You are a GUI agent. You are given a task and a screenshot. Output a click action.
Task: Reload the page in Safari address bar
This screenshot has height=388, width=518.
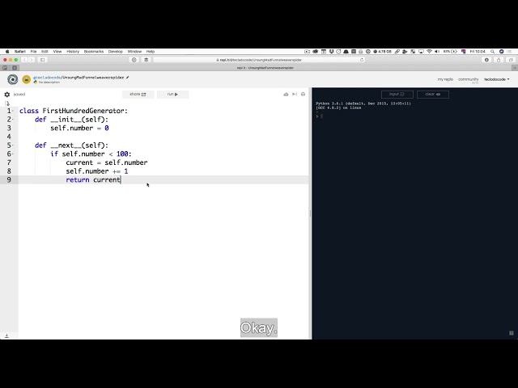point(362,60)
